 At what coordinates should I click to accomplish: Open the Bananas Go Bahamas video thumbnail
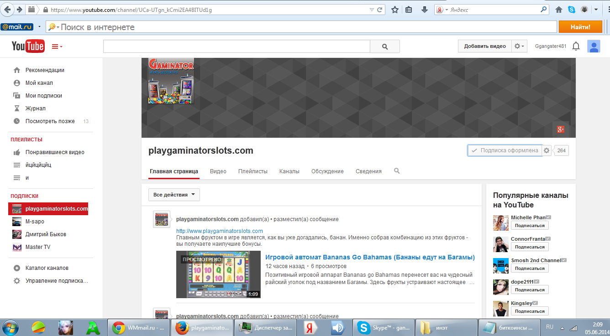pos(218,274)
